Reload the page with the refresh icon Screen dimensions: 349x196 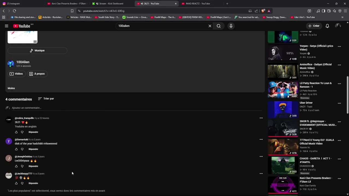(x=14, y=11)
